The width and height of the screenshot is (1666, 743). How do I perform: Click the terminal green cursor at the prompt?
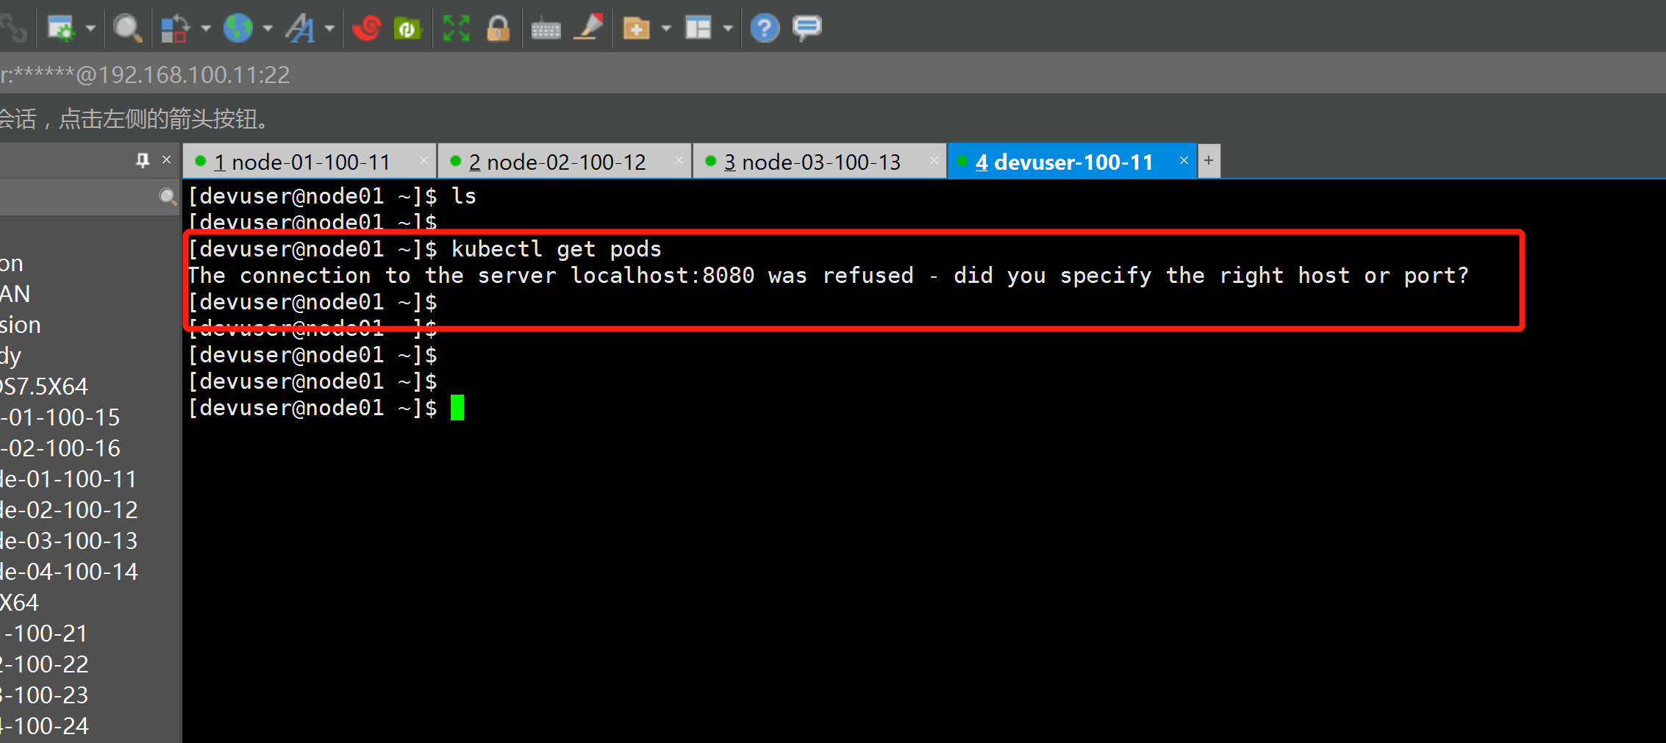click(457, 407)
